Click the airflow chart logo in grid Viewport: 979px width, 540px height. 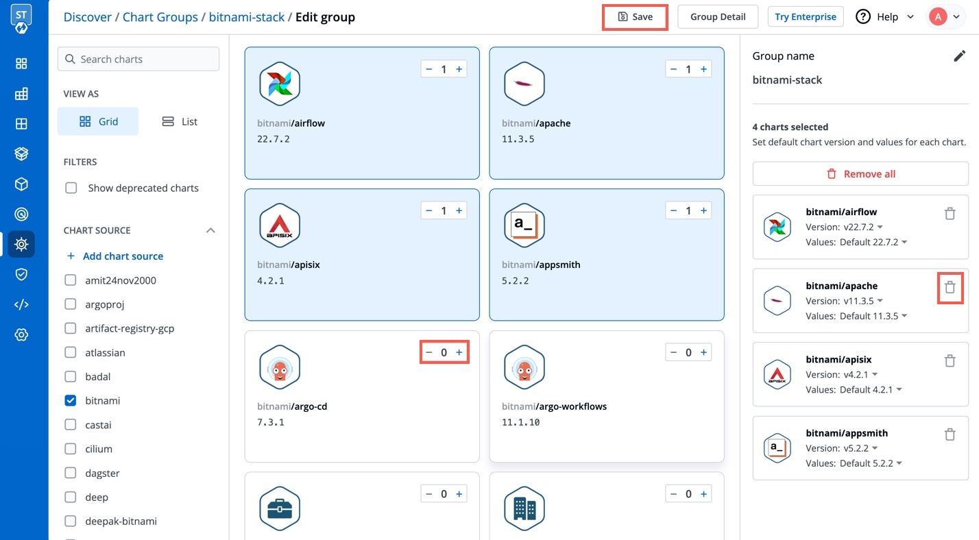pos(280,84)
